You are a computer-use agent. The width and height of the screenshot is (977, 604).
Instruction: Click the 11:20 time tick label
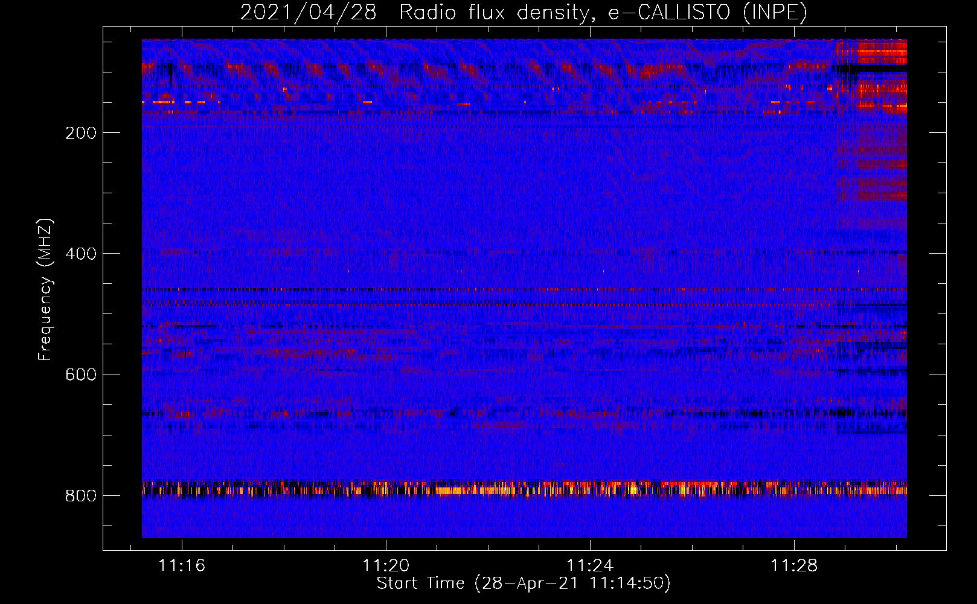pos(386,565)
